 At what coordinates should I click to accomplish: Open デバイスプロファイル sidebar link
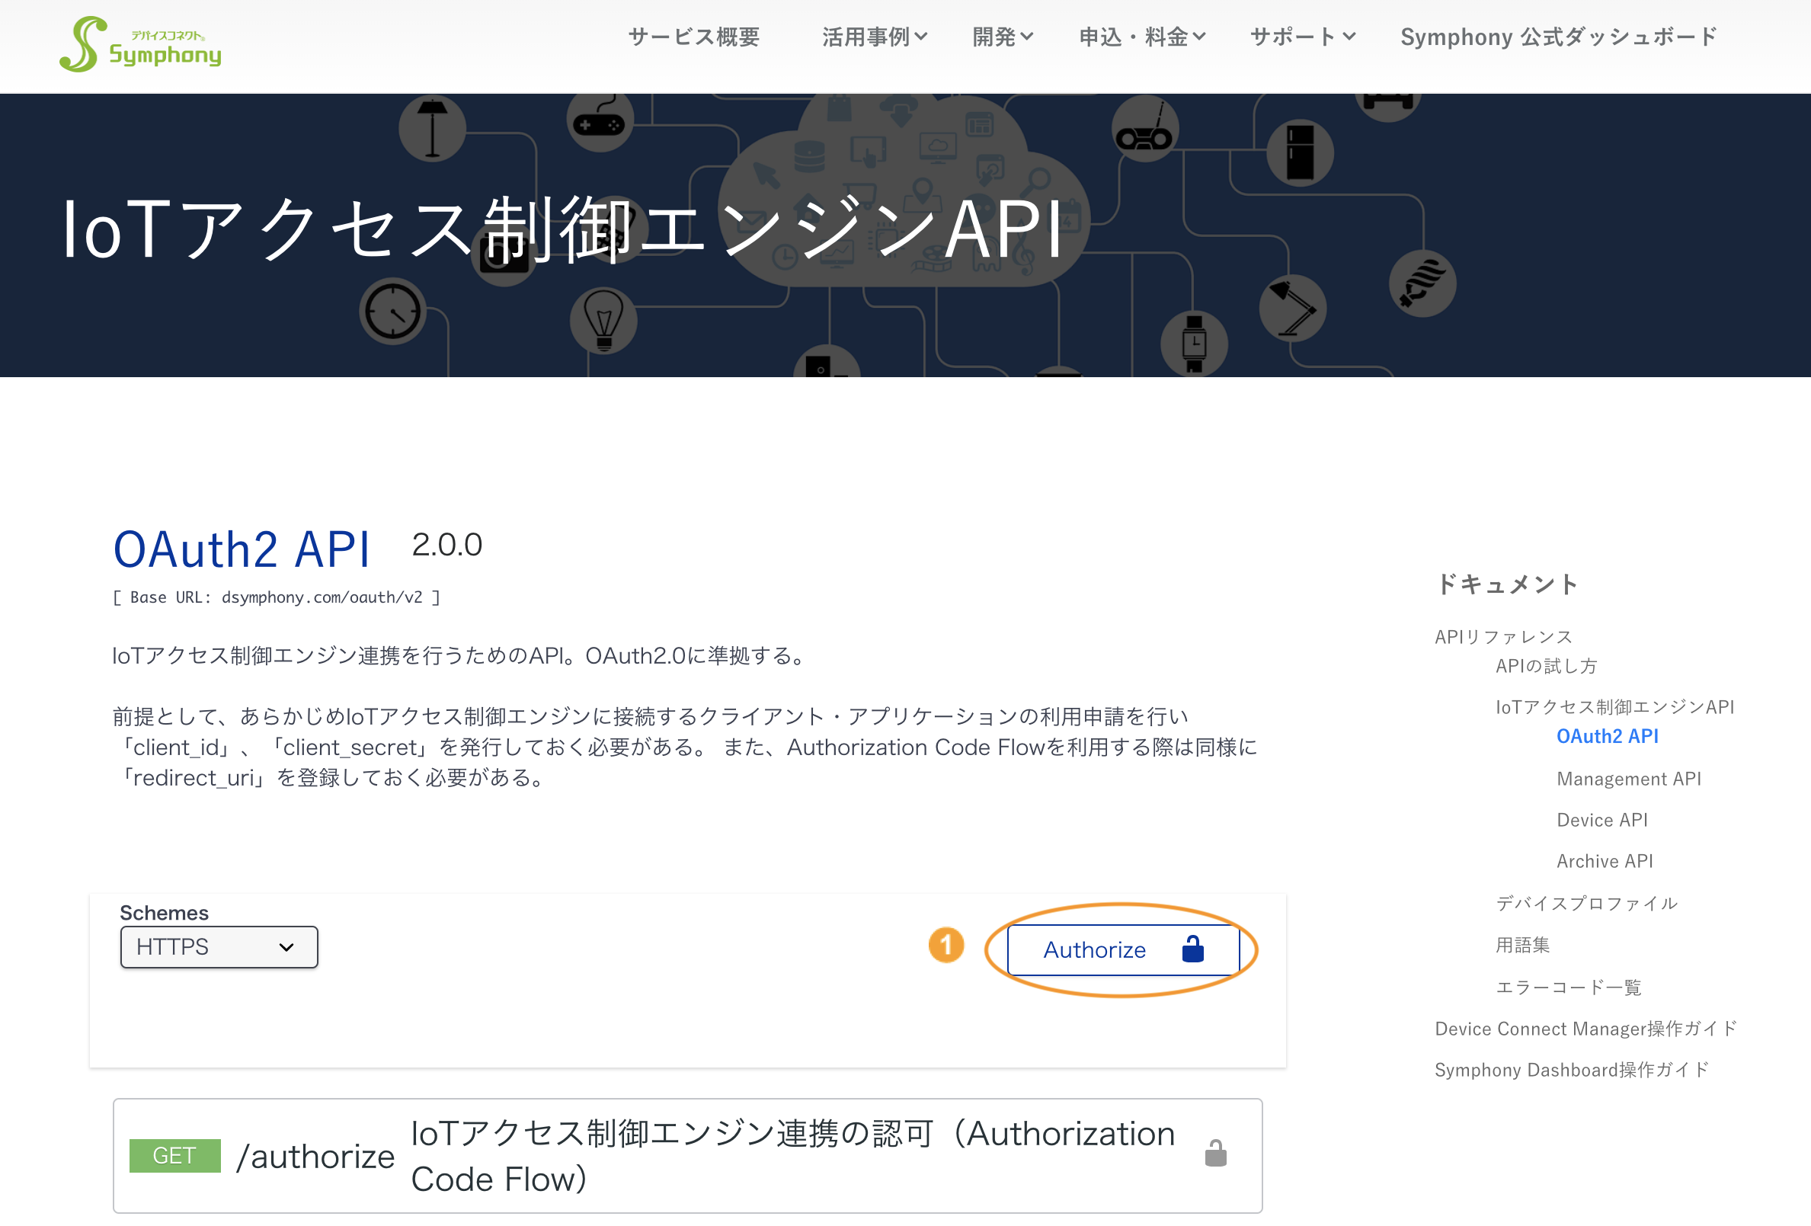pyautogui.click(x=1585, y=904)
